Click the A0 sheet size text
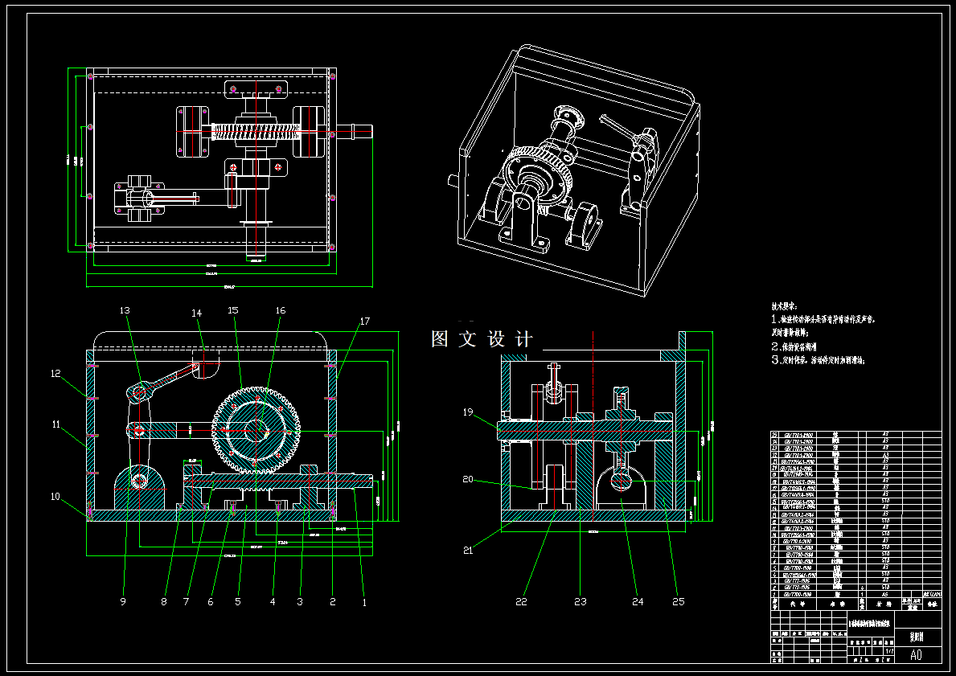The image size is (956, 676). pos(916,655)
